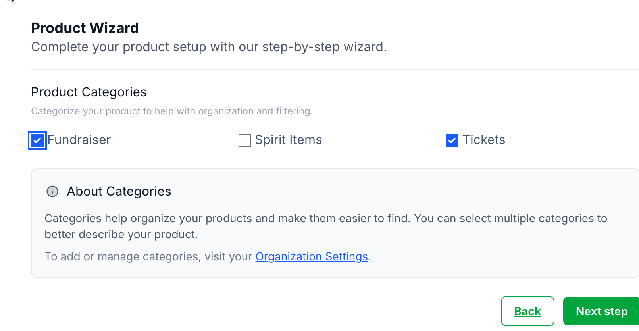The height and width of the screenshot is (331, 639).
Task: Click empty space inside About Categories panel
Action: (496, 254)
